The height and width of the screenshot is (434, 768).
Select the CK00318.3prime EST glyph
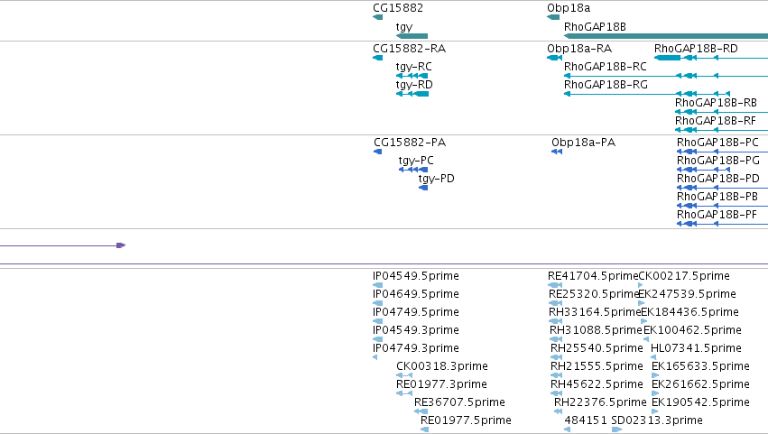(x=404, y=375)
